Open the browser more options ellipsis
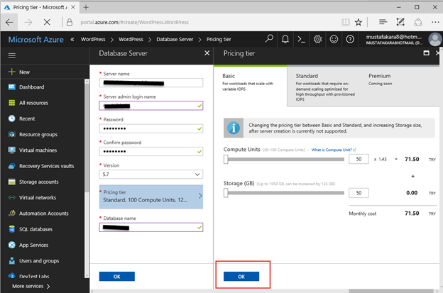 coord(435,22)
